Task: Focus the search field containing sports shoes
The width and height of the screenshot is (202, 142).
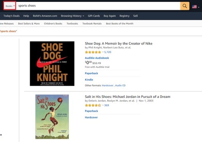Action: click(x=98, y=6)
